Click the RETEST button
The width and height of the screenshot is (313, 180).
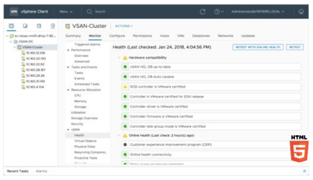(295, 47)
